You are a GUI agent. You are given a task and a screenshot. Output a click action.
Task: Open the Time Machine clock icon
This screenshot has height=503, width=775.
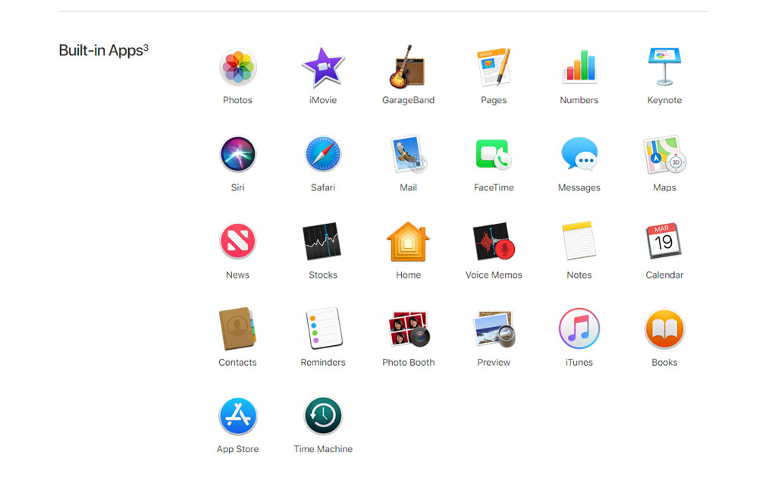click(323, 416)
